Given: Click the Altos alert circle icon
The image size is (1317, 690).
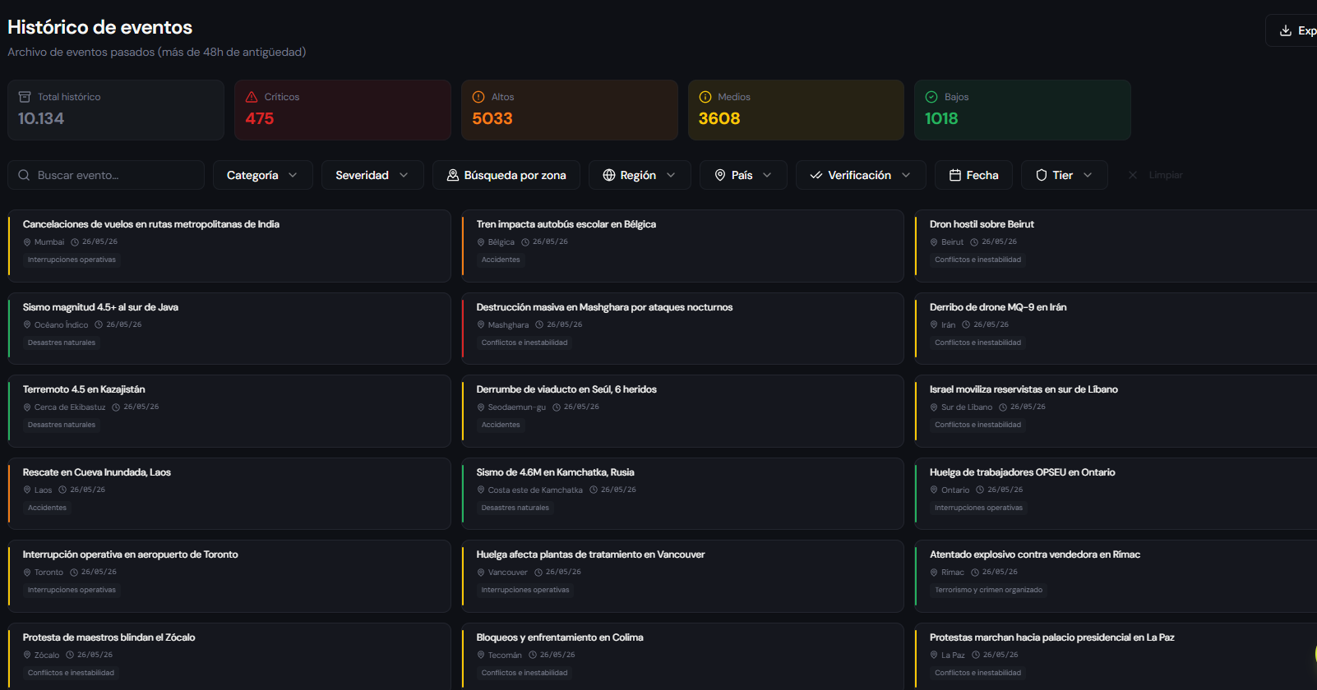Looking at the screenshot, I should [478, 97].
